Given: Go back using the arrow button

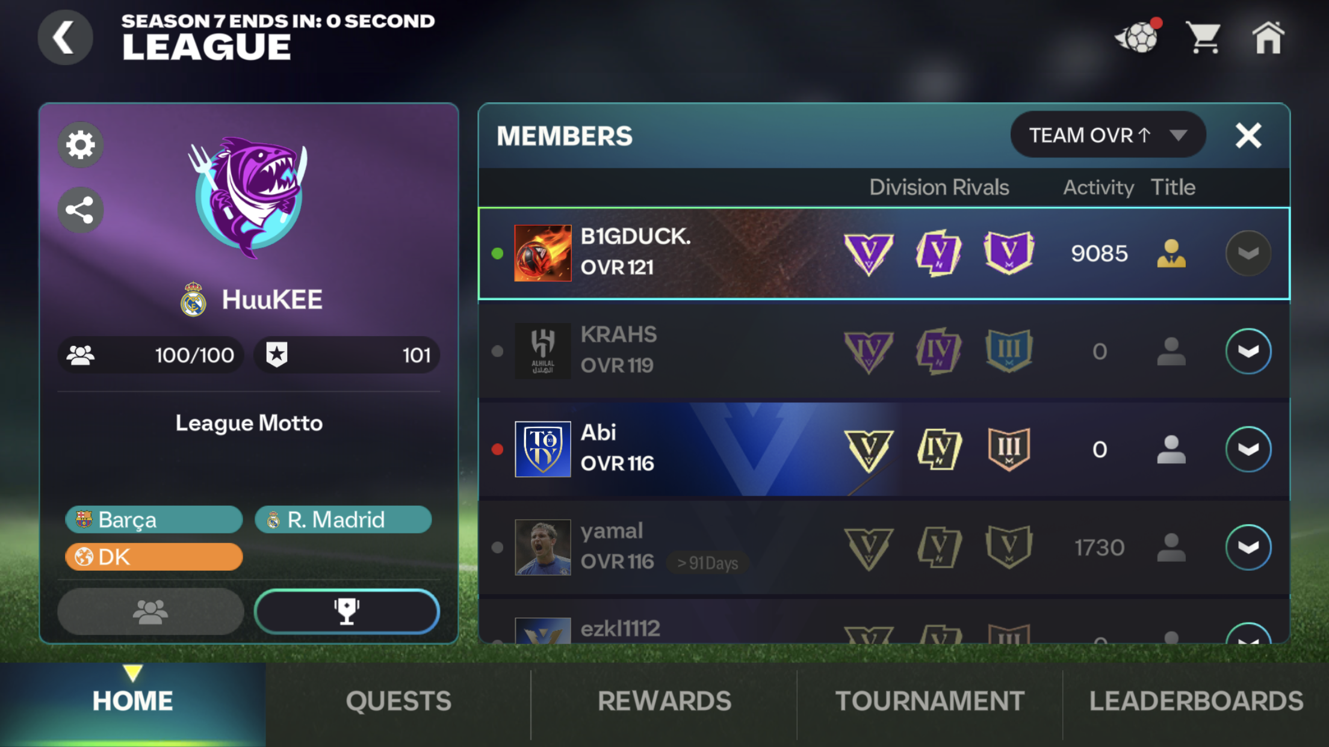Looking at the screenshot, I should [65, 37].
